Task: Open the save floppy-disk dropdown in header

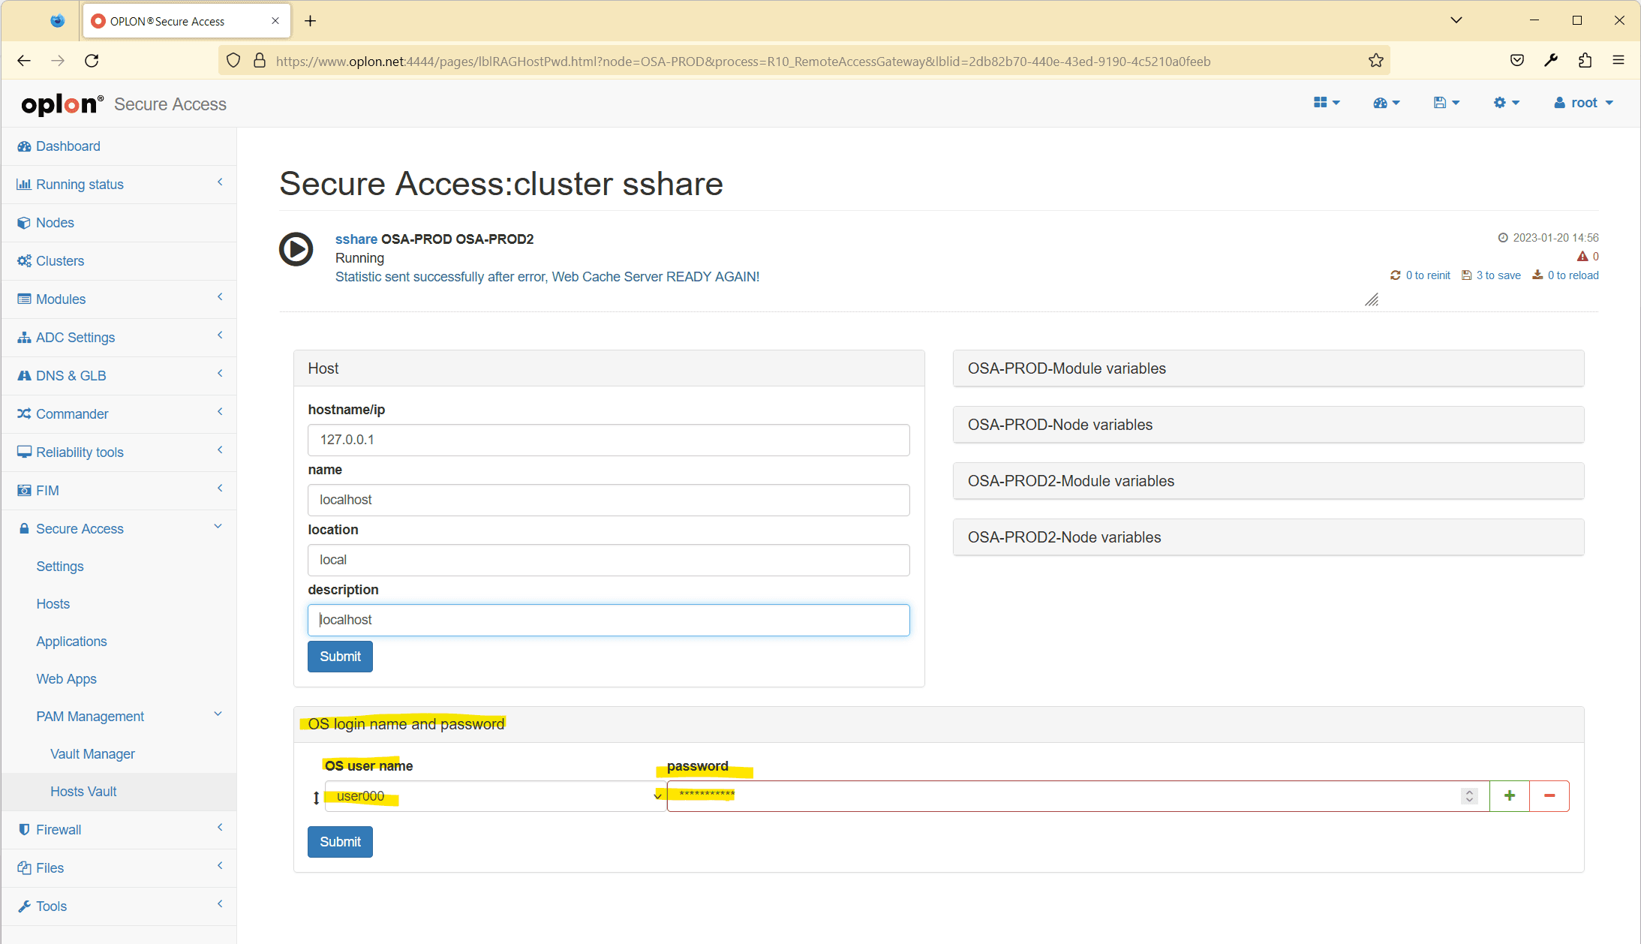Action: tap(1446, 103)
